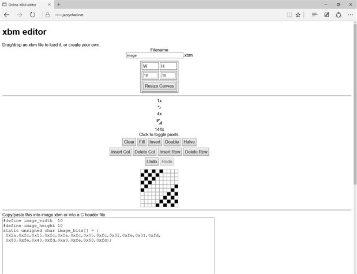Click inside the XBM code output textarea
357x274 pixels.
108,246
